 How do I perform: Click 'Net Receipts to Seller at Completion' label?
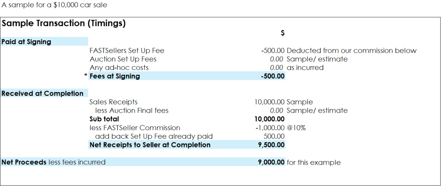click(150, 145)
